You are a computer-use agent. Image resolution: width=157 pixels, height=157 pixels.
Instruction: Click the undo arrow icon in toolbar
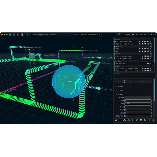click(x=119, y=35)
